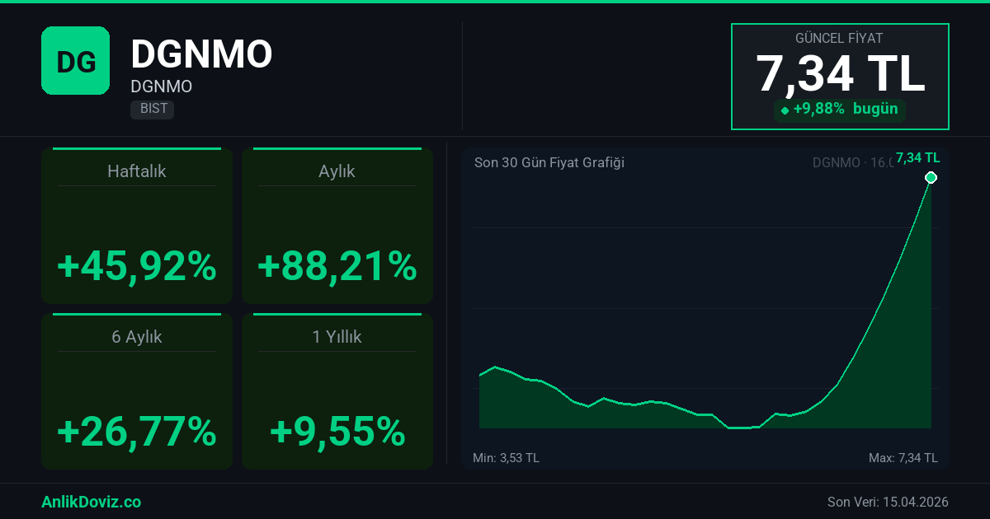Image resolution: width=990 pixels, height=519 pixels.
Task: Click the +88,21% monthly change value
Action: coord(337,267)
